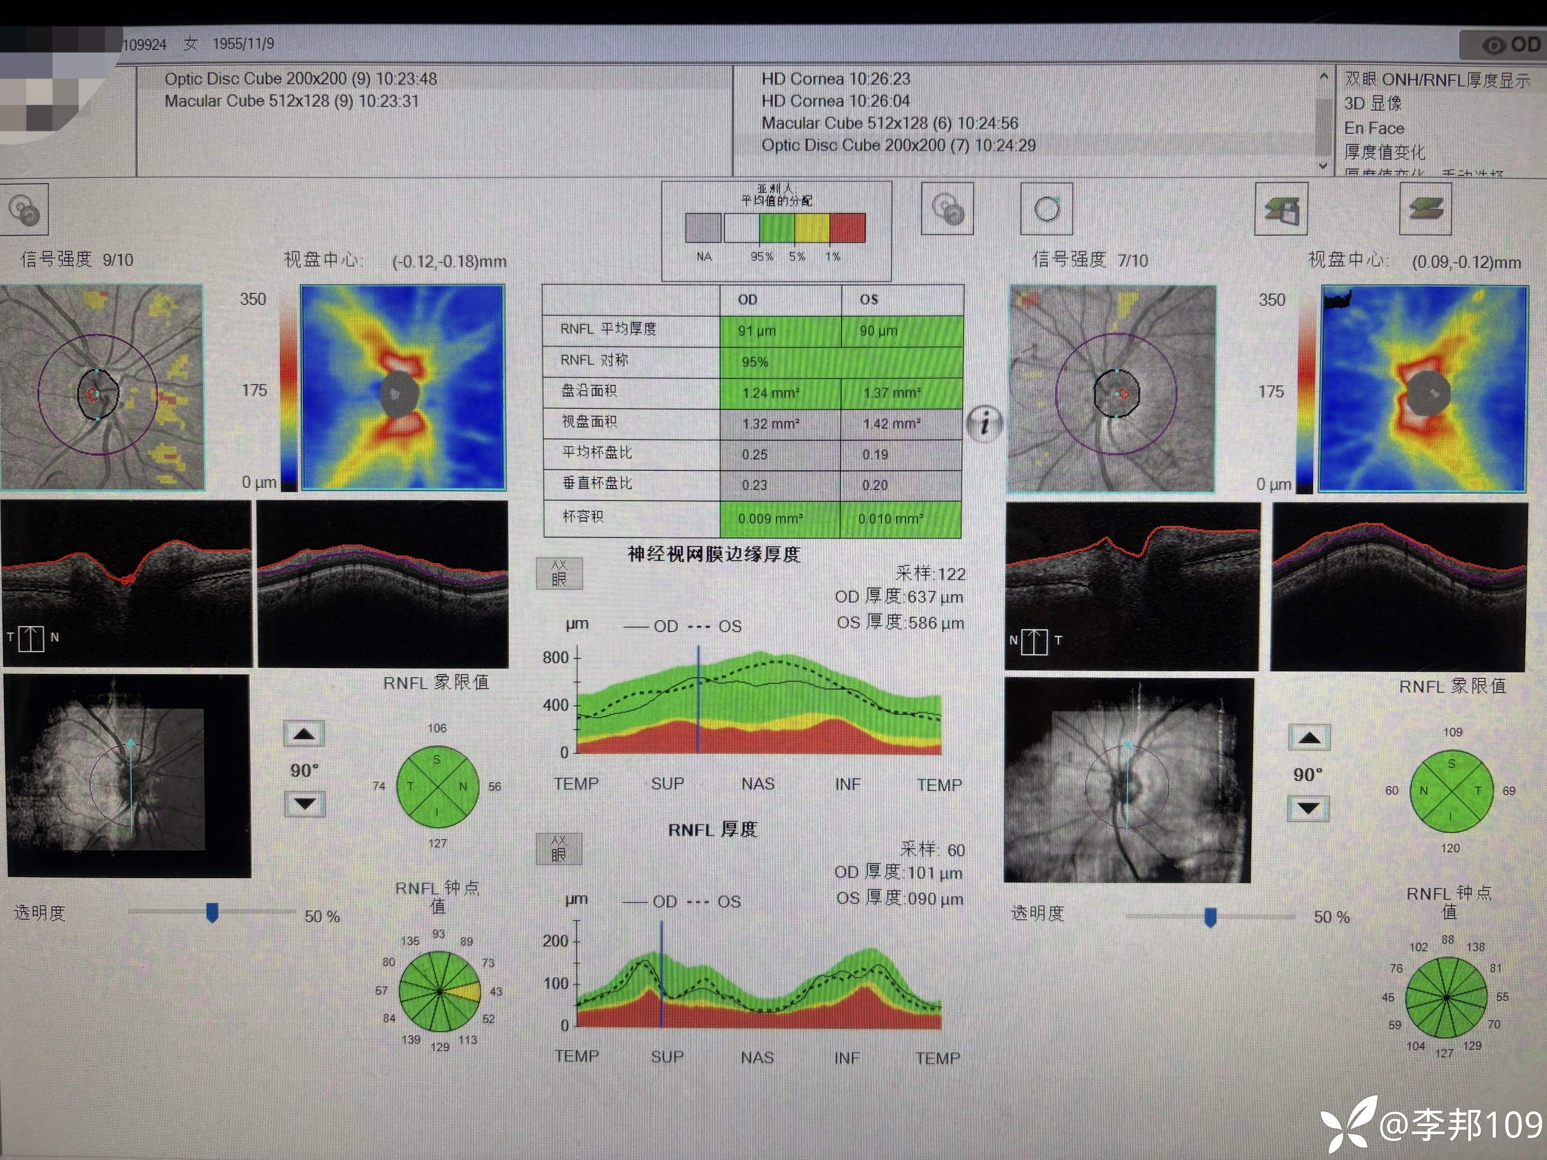This screenshot has height=1160, width=1547.
Task: Click the center overlay circles icon
Action: (x=947, y=209)
